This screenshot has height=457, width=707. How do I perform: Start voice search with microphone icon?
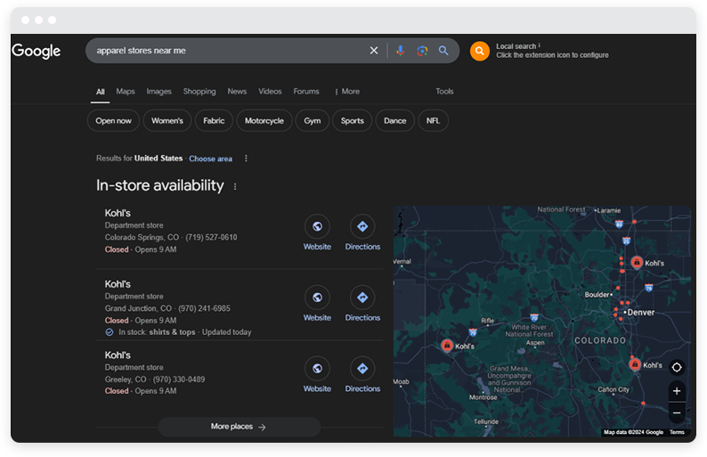click(x=400, y=51)
